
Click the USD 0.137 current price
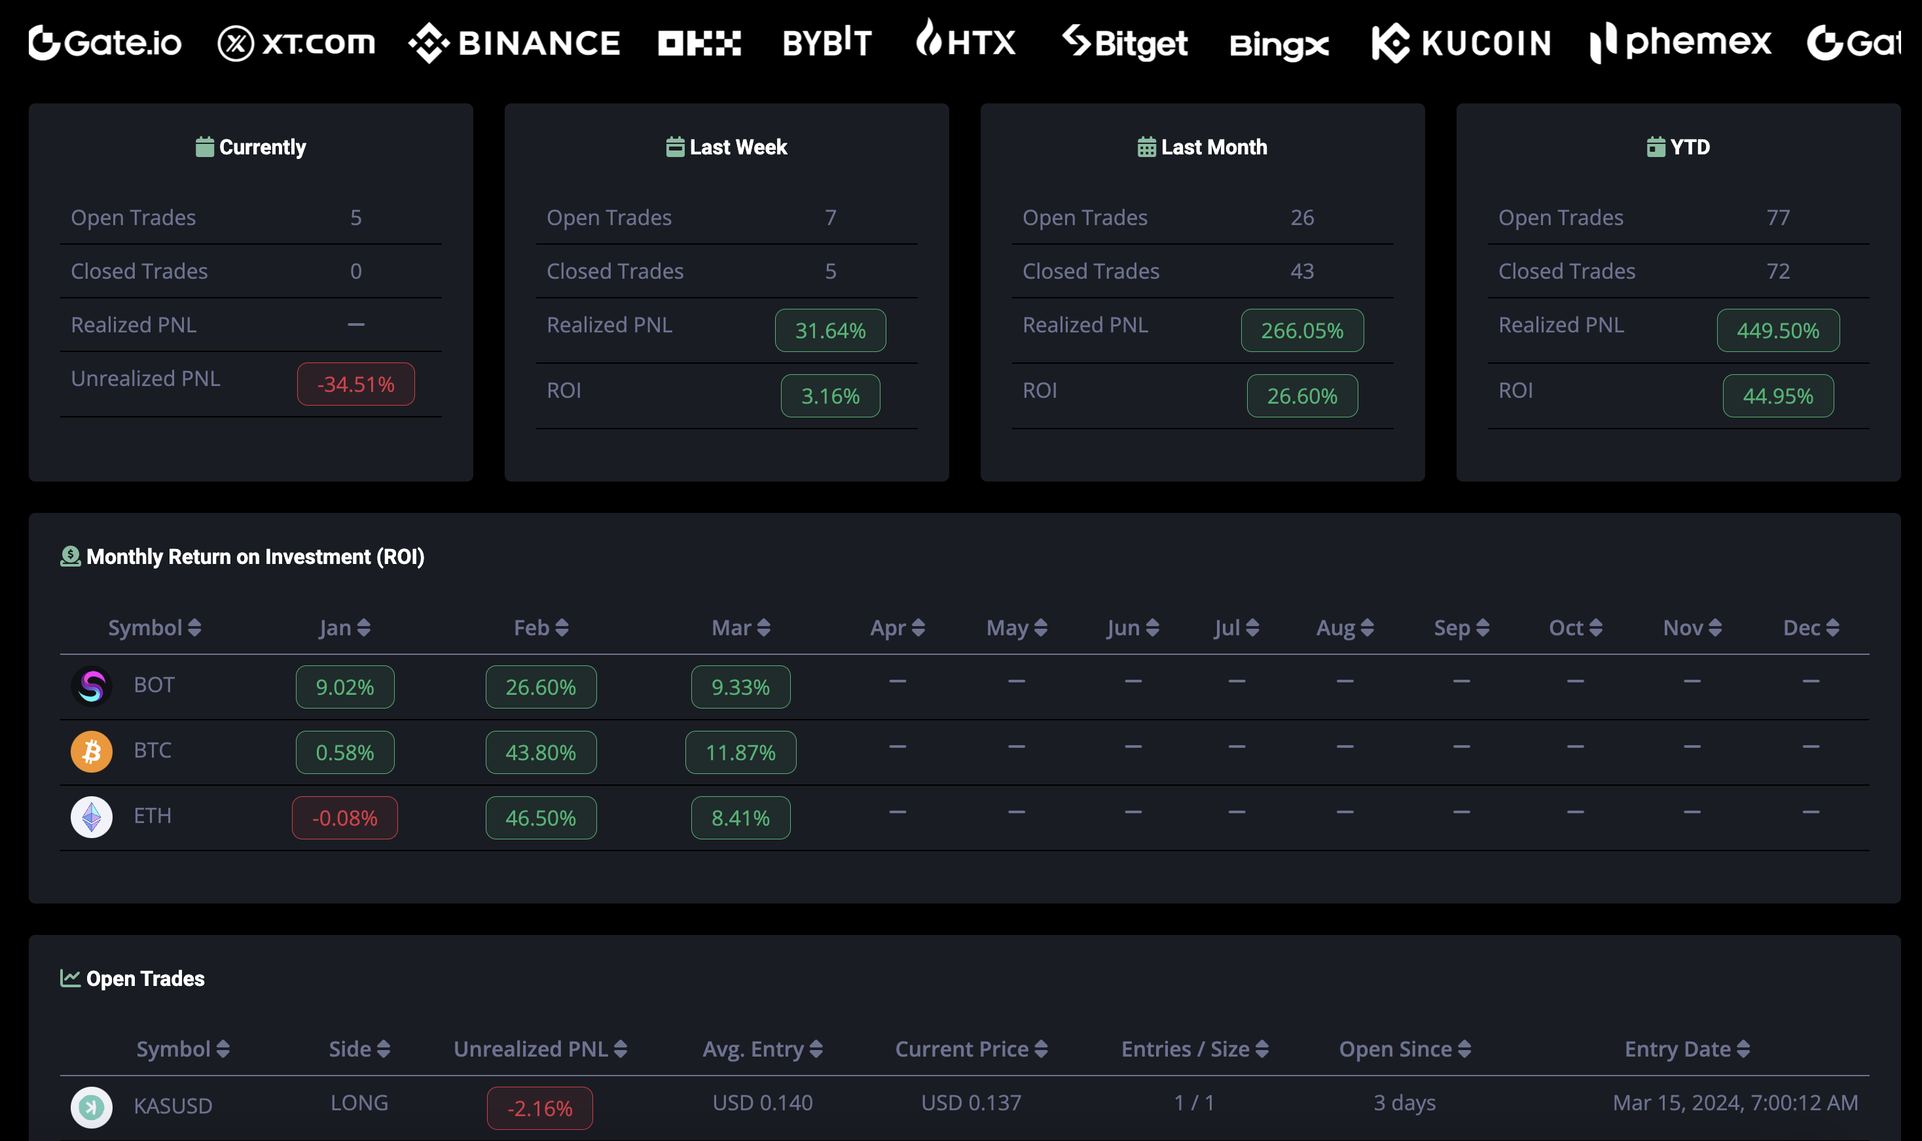[x=971, y=1102]
